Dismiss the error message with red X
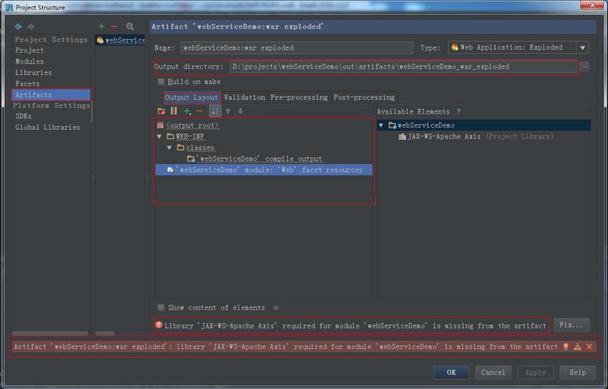The width and height of the screenshot is (608, 389). pyautogui.click(x=589, y=347)
